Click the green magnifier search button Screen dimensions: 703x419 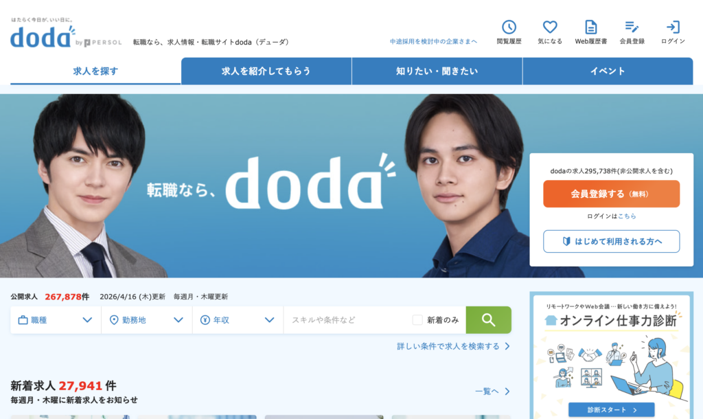pos(488,320)
